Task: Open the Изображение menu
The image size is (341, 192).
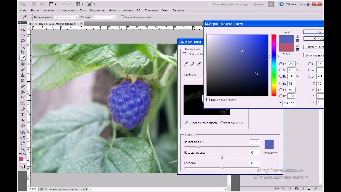Action: (67, 10)
